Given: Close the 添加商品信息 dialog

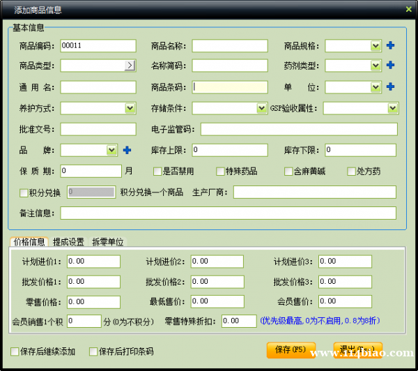Looking at the screenshot, I should point(409,9).
